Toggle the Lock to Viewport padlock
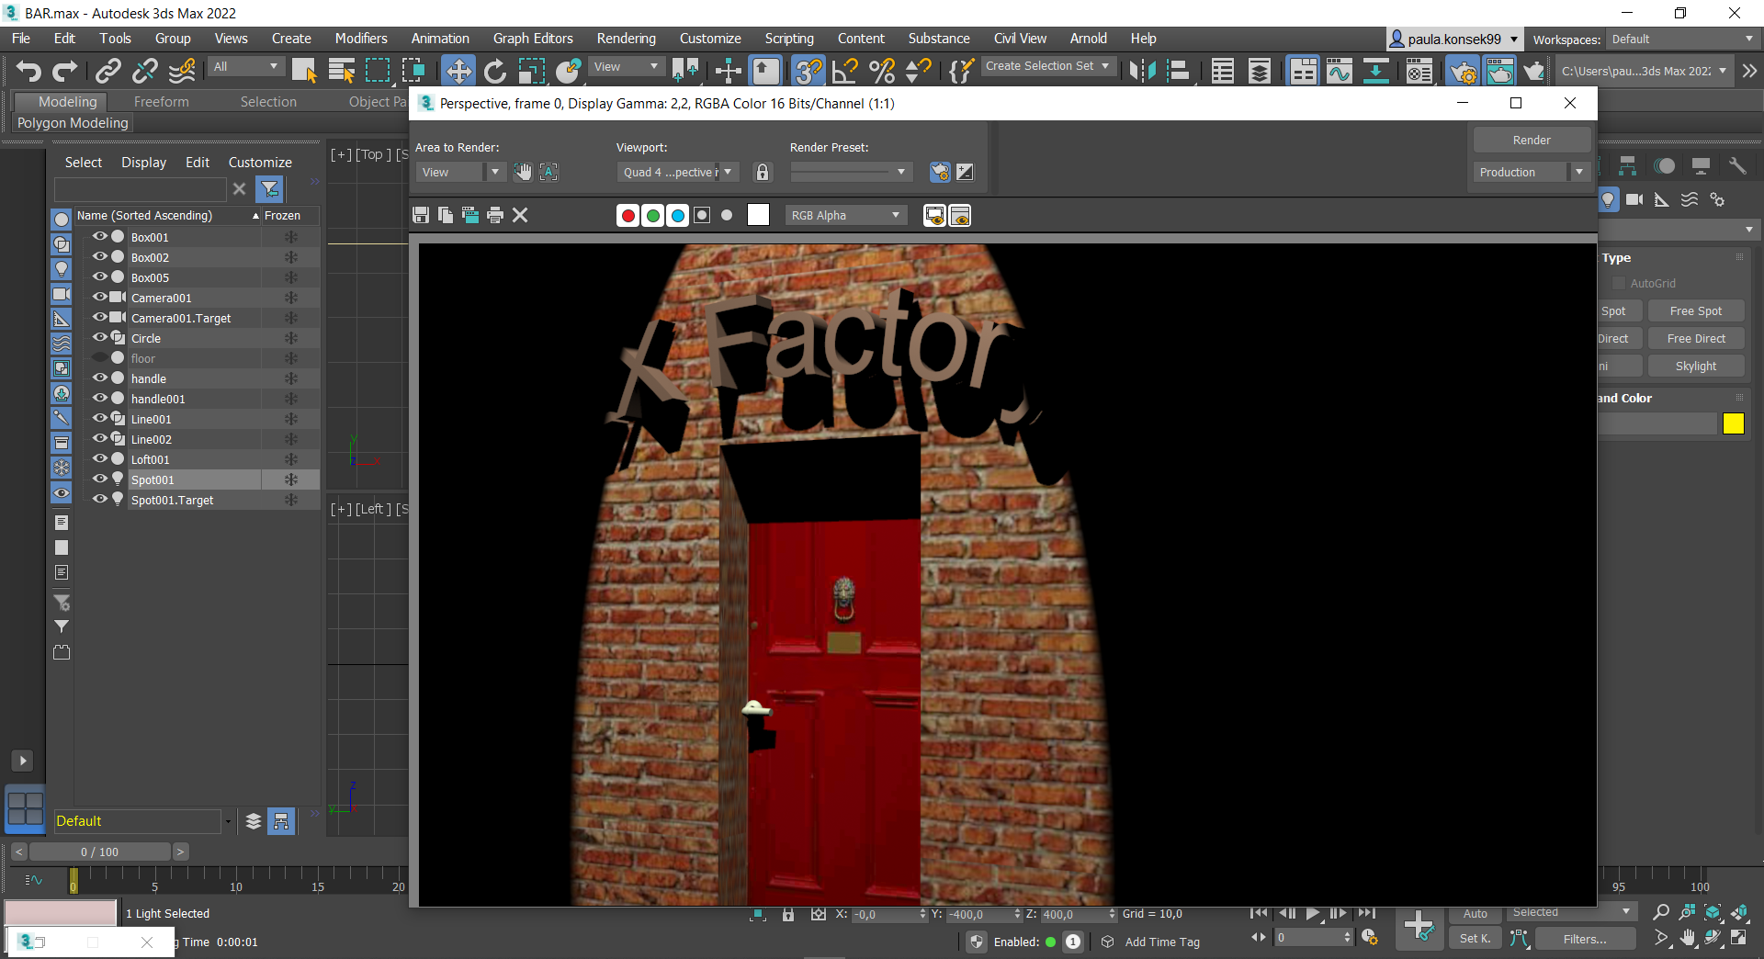Viewport: 1764px width, 959px height. (763, 172)
